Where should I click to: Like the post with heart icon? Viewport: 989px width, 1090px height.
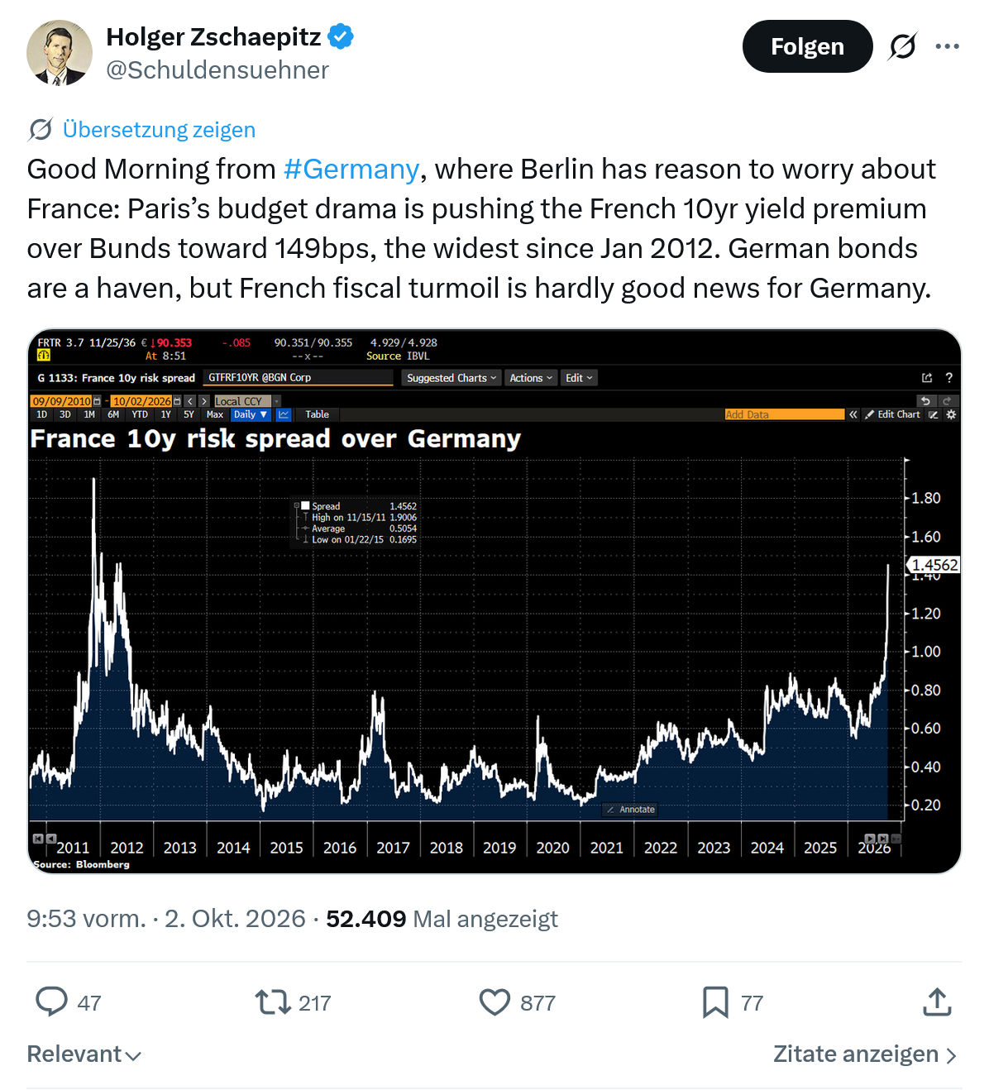coord(494,1002)
